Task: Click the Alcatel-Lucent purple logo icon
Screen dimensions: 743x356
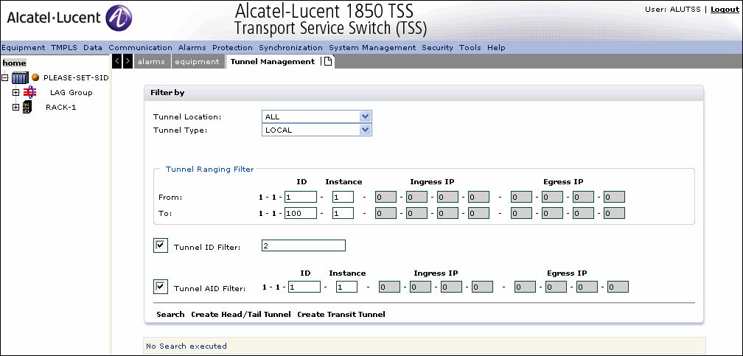Action: [x=119, y=18]
